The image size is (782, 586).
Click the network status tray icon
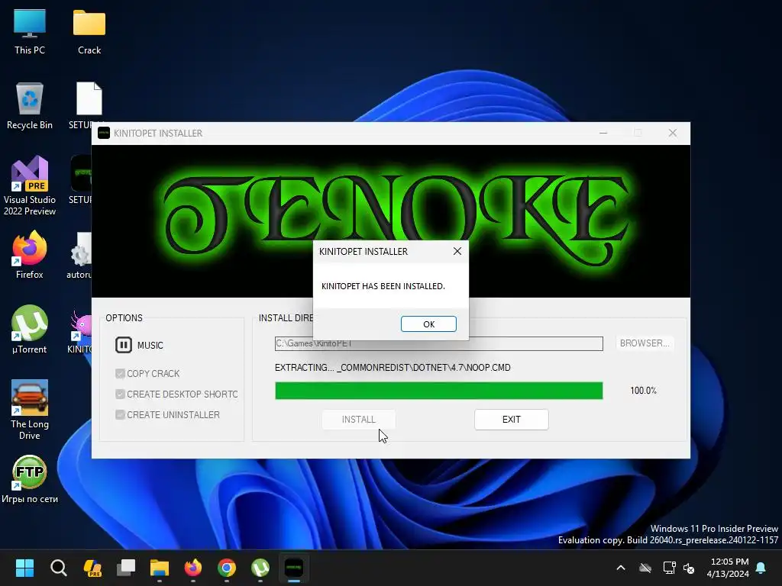click(x=669, y=568)
